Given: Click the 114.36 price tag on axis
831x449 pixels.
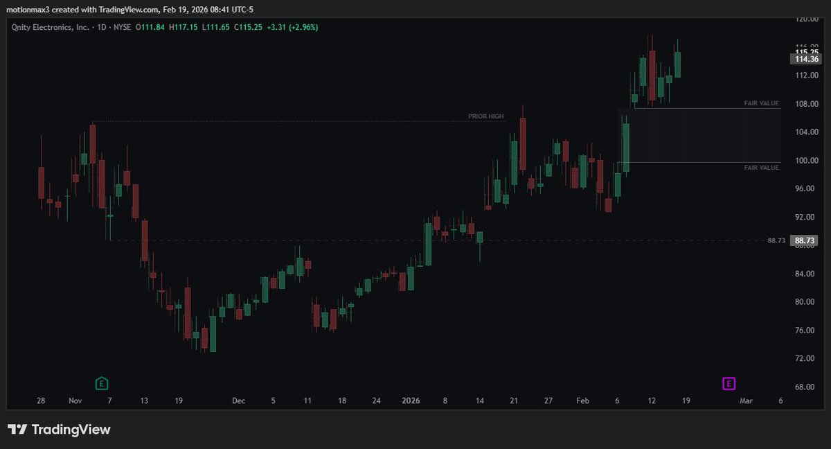Looking at the screenshot, I should [x=807, y=60].
